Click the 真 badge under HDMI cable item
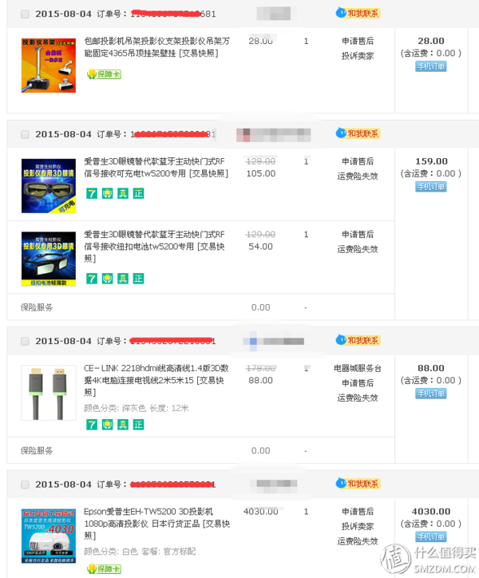Image resolution: width=479 pixels, height=578 pixels. coord(123,425)
